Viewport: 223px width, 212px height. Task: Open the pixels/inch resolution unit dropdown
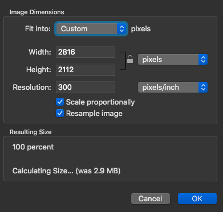click(x=173, y=88)
